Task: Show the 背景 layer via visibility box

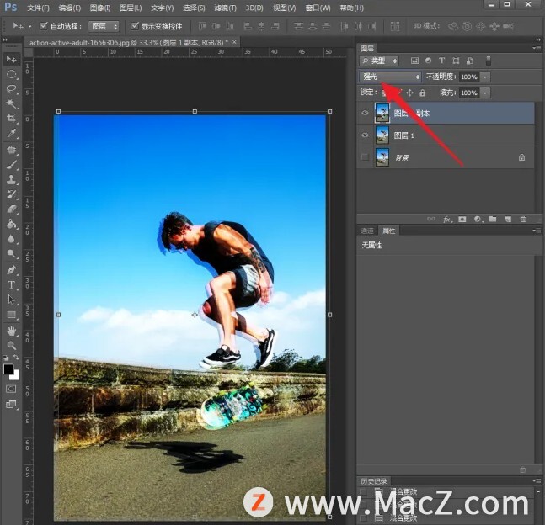Action: point(365,157)
